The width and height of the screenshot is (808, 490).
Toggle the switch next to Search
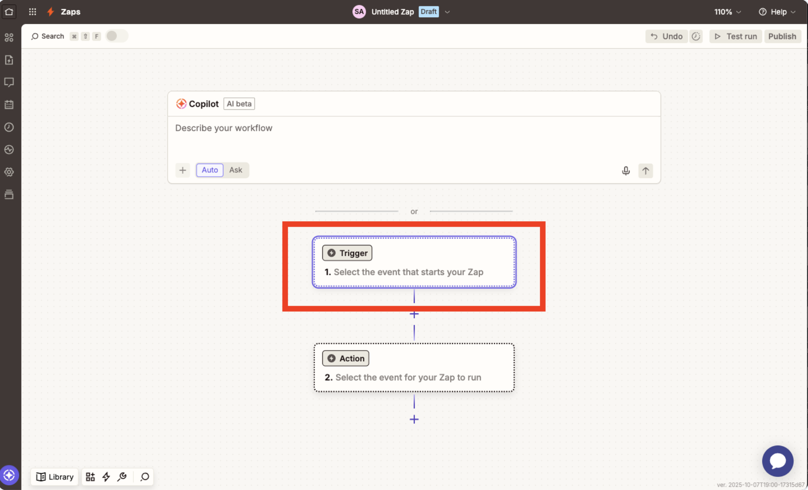coord(116,36)
